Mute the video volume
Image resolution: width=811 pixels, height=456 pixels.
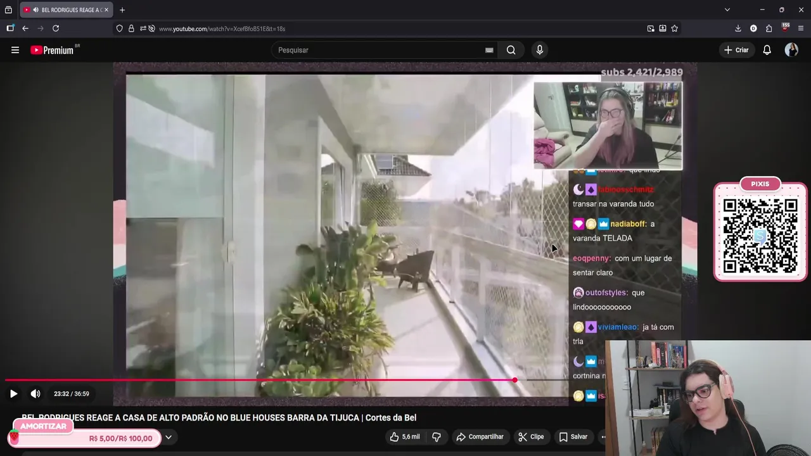click(35, 393)
